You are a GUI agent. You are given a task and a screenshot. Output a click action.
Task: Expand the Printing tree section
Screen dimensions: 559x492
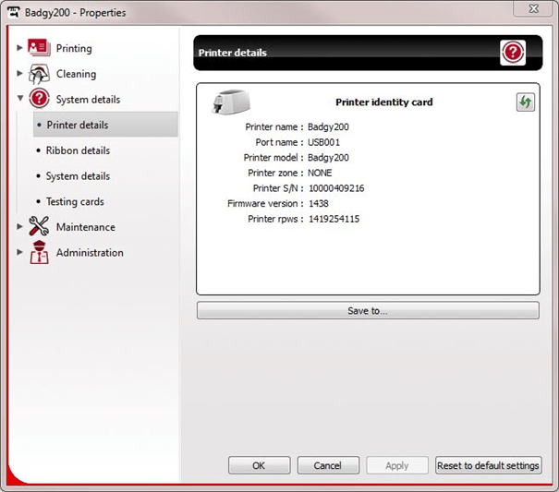(x=19, y=47)
